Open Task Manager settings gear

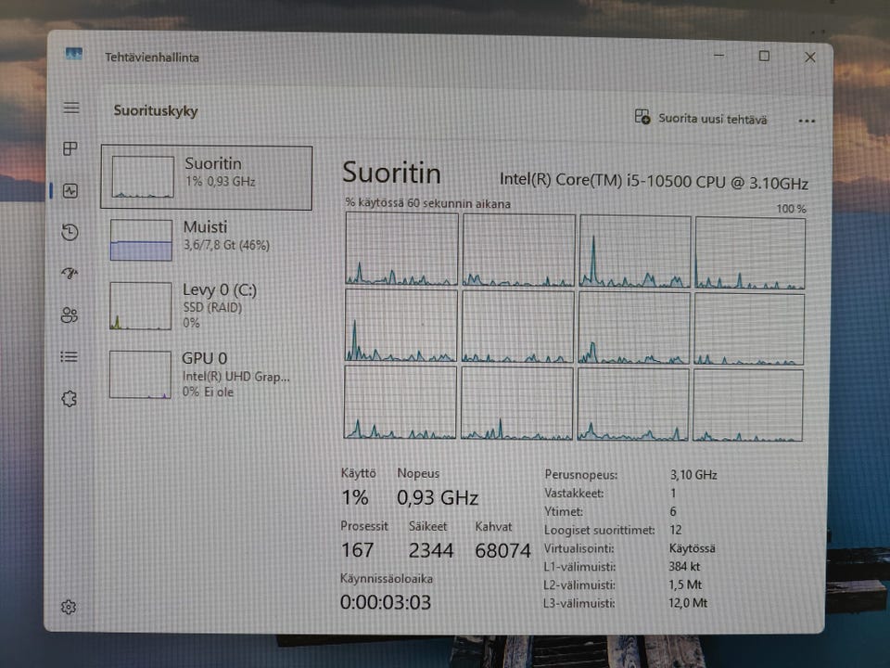coord(68,607)
